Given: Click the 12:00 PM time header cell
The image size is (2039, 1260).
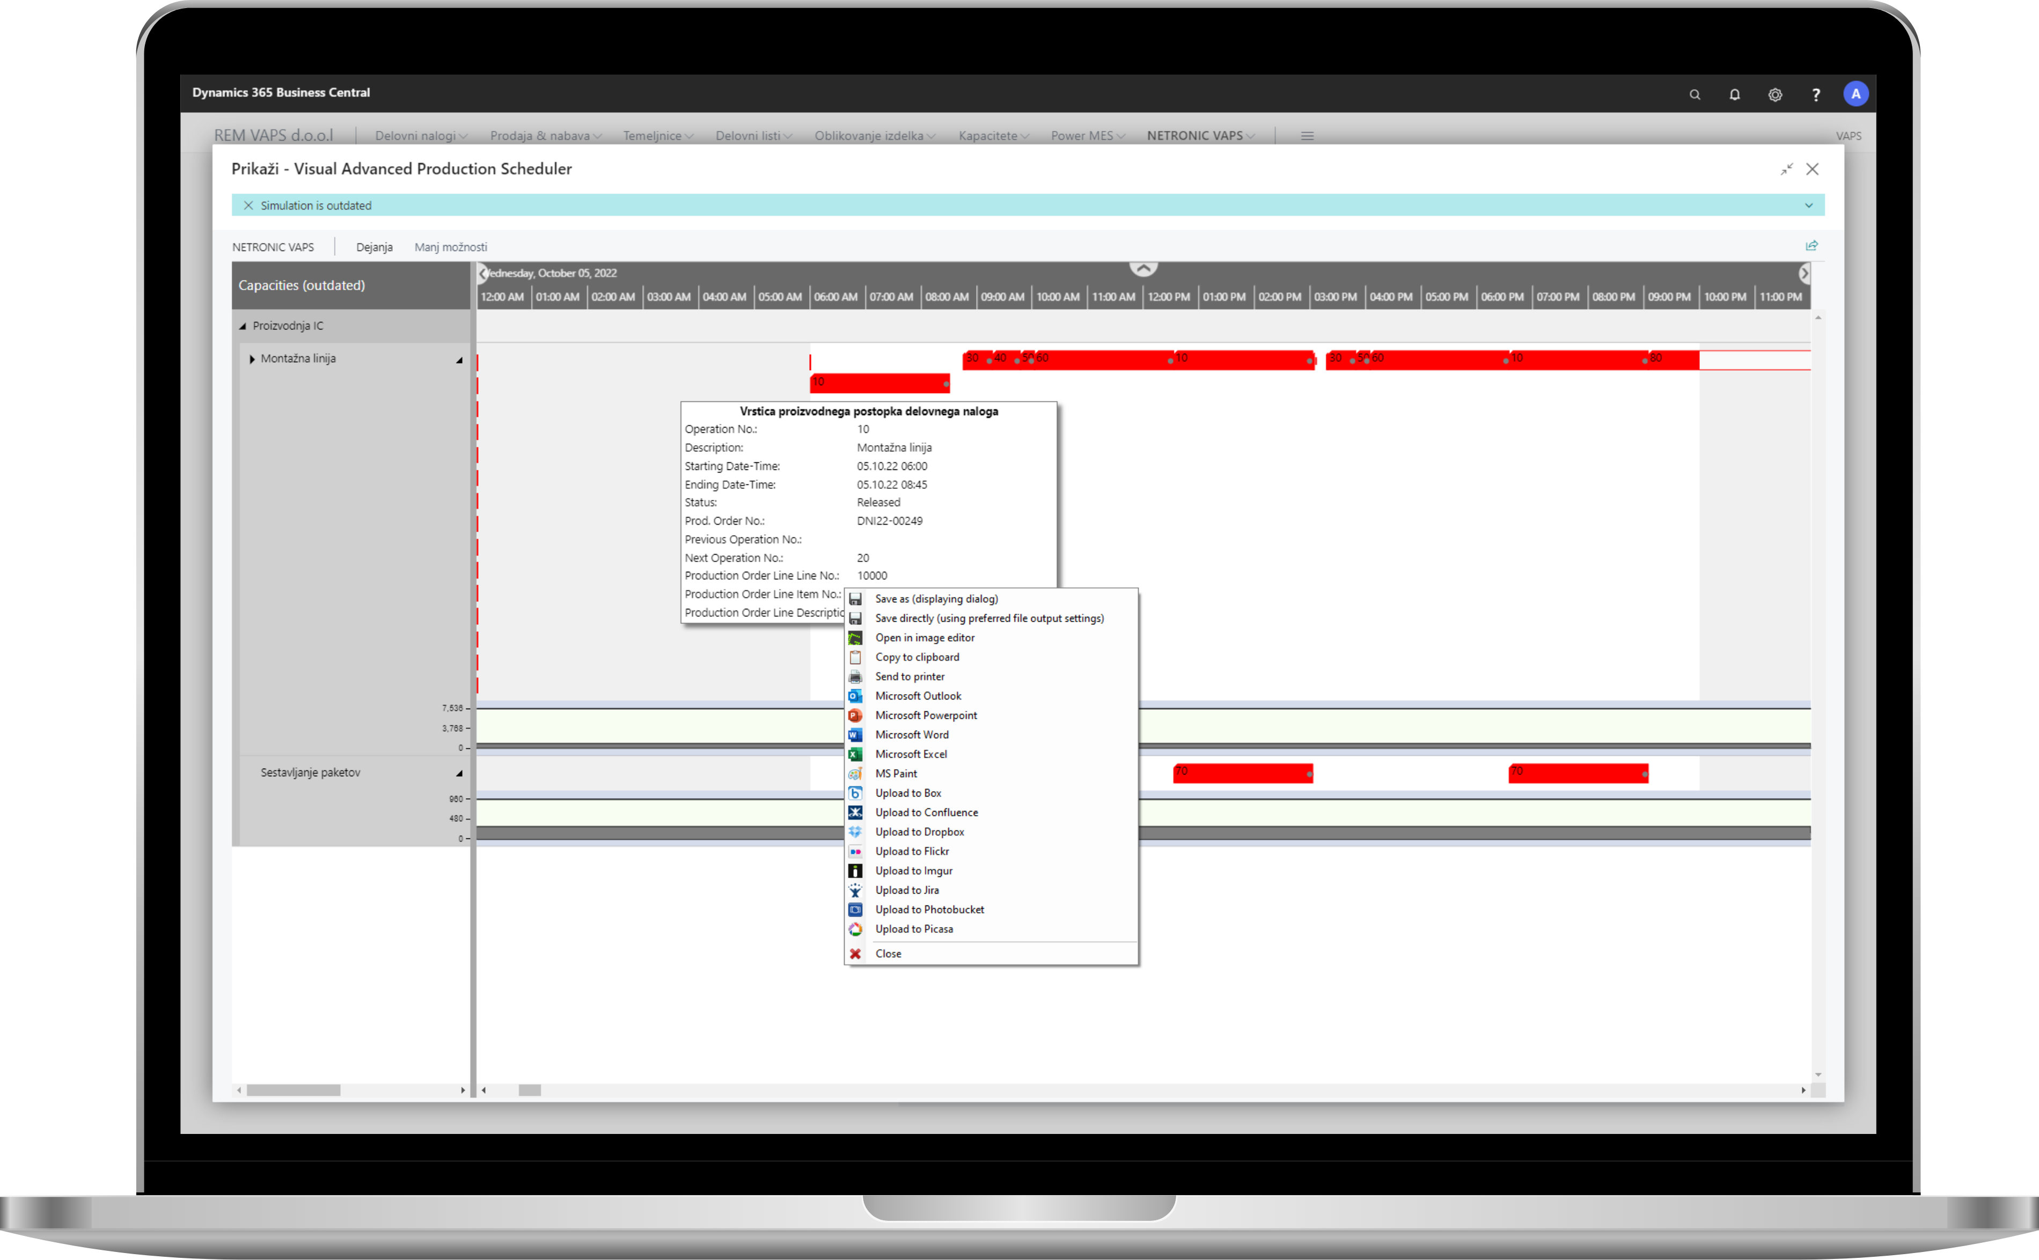Looking at the screenshot, I should [x=1170, y=298].
